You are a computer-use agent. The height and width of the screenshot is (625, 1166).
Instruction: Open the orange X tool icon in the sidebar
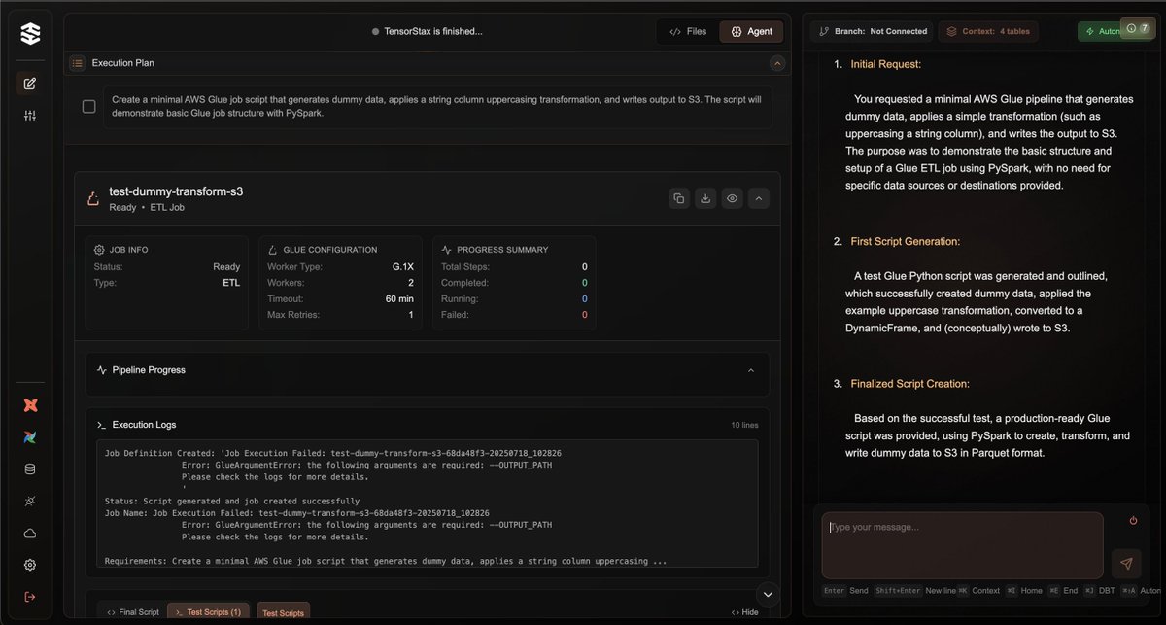coord(30,405)
